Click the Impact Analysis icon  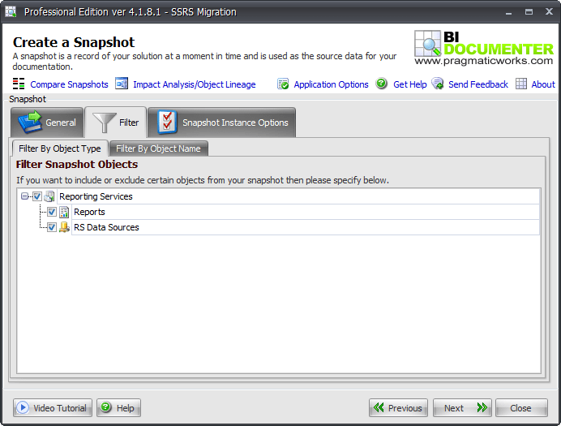pyautogui.click(x=122, y=84)
